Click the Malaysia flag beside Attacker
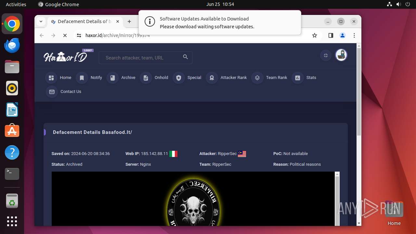This screenshot has height=234, width=416. (x=242, y=154)
